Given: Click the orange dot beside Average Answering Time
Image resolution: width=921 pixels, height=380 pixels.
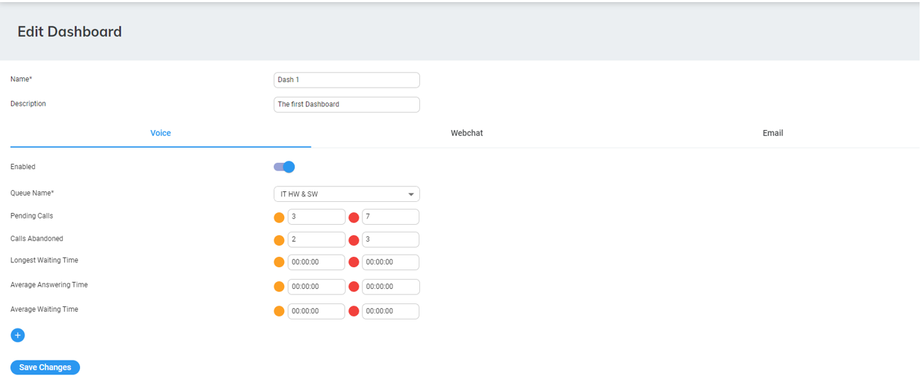Looking at the screenshot, I should [x=279, y=287].
